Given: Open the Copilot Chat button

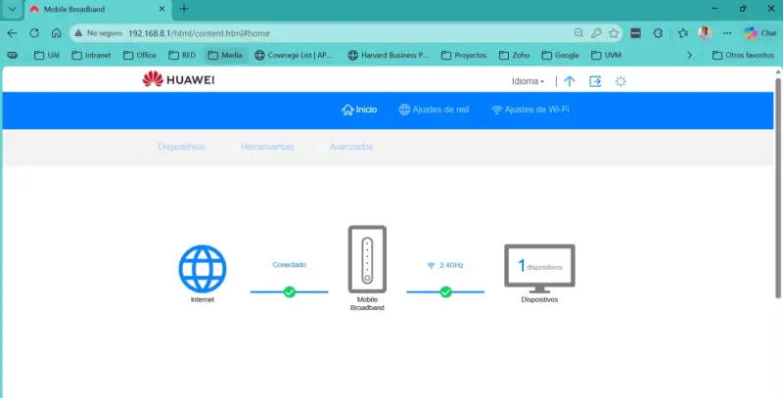Looking at the screenshot, I should pyautogui.click(x=760, y=33).
